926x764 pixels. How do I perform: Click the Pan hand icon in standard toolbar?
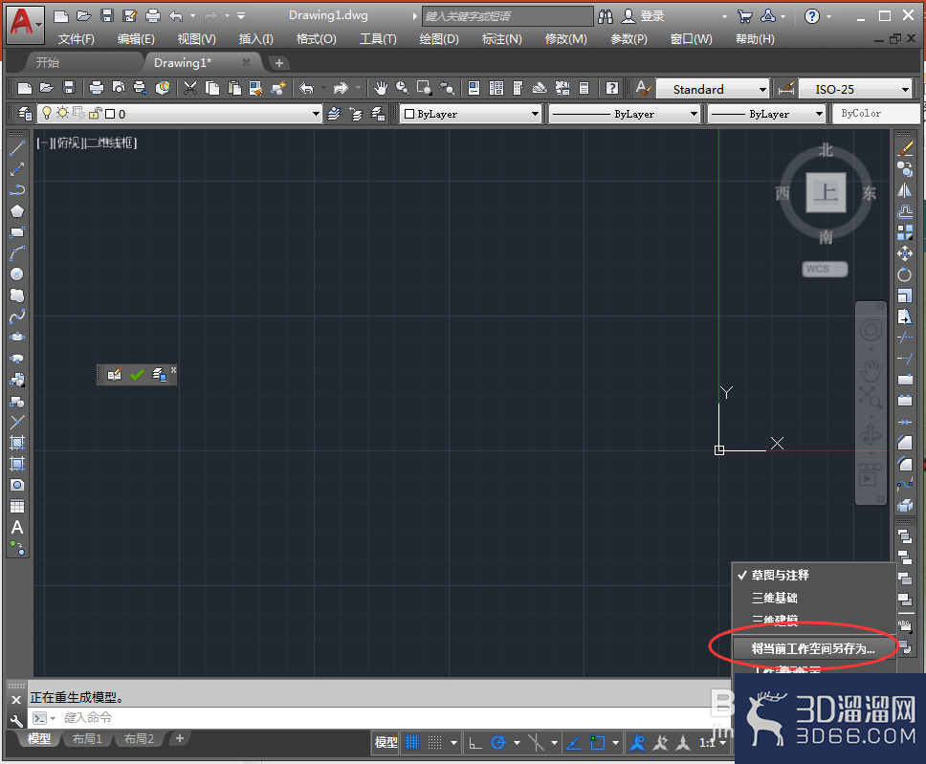381,89
